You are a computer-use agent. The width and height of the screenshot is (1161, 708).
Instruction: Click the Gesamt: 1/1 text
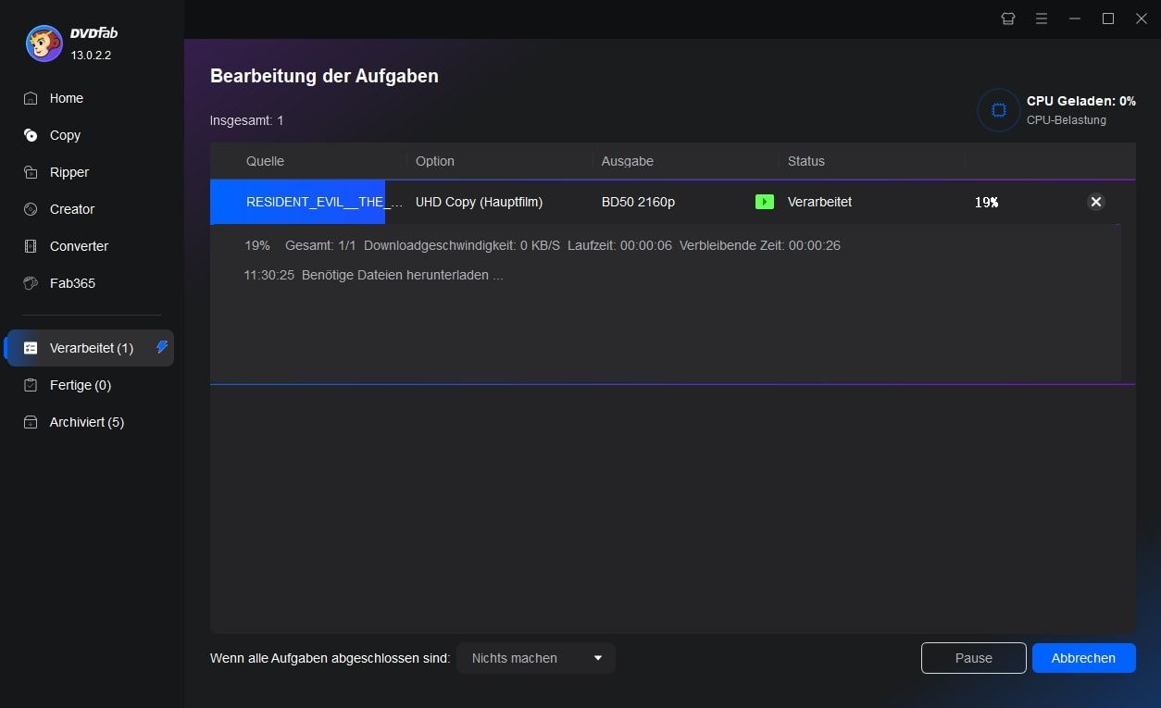[x=321, y=246]
